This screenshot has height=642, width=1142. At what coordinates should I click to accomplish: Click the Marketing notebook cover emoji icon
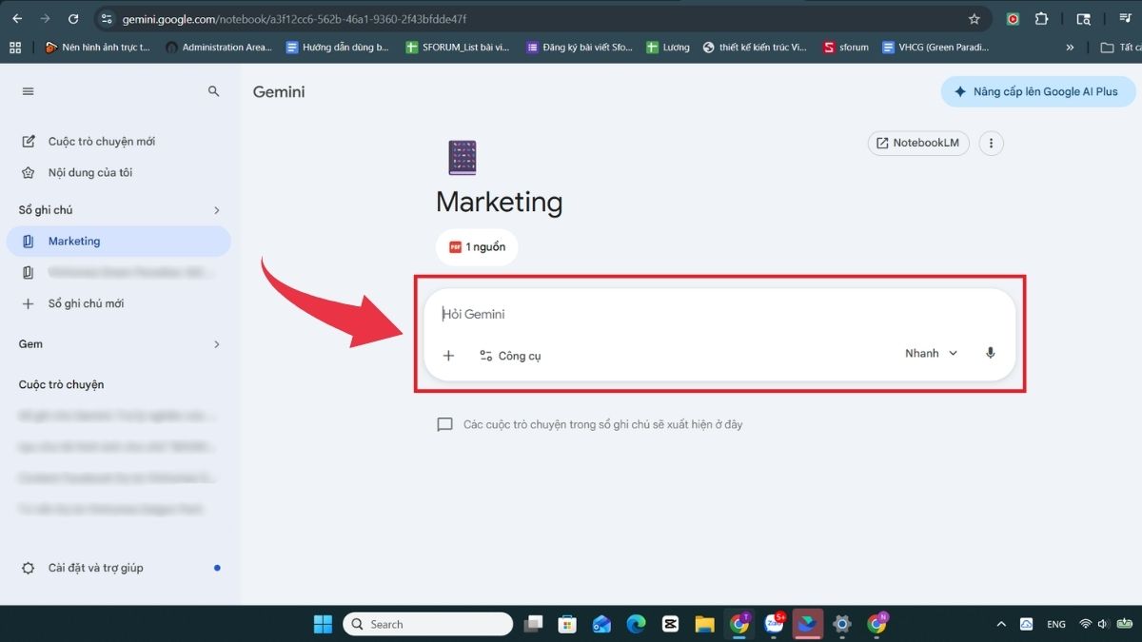click(462, 157)
